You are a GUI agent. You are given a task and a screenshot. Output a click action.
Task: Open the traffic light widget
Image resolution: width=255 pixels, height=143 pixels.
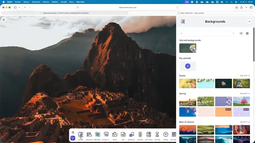(x=140, y=135)
